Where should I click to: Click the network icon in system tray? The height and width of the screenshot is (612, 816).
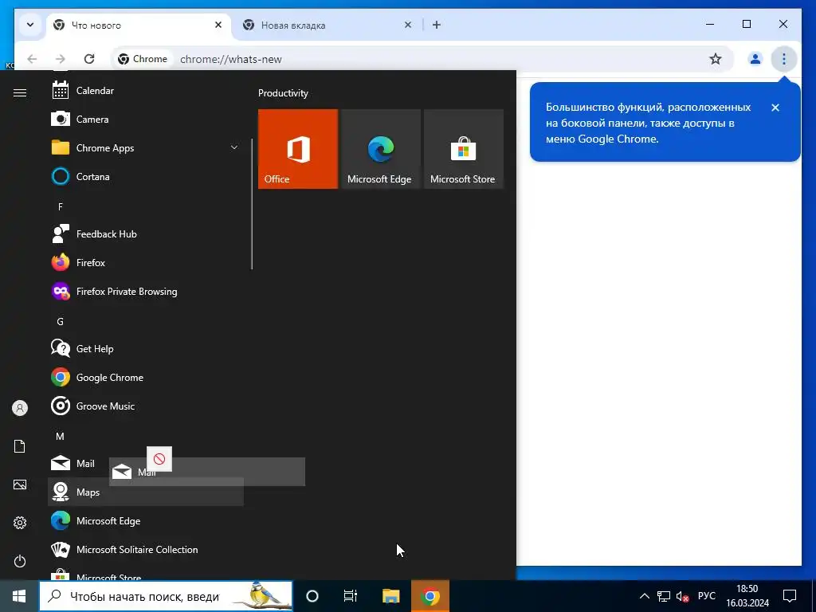pos(664,596)
